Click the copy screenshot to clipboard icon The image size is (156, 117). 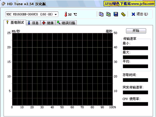[108, 14]
